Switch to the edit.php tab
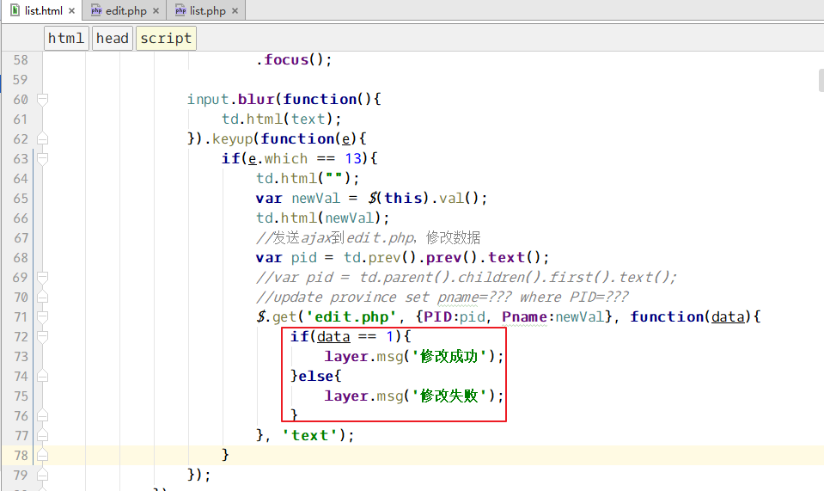824x491 pixels. pos(126,10)
